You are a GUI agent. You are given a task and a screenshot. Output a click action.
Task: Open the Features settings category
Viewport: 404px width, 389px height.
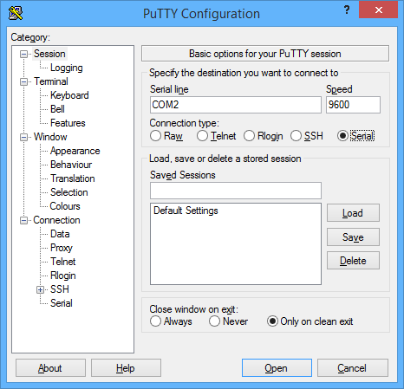click(x=68, y=123)
